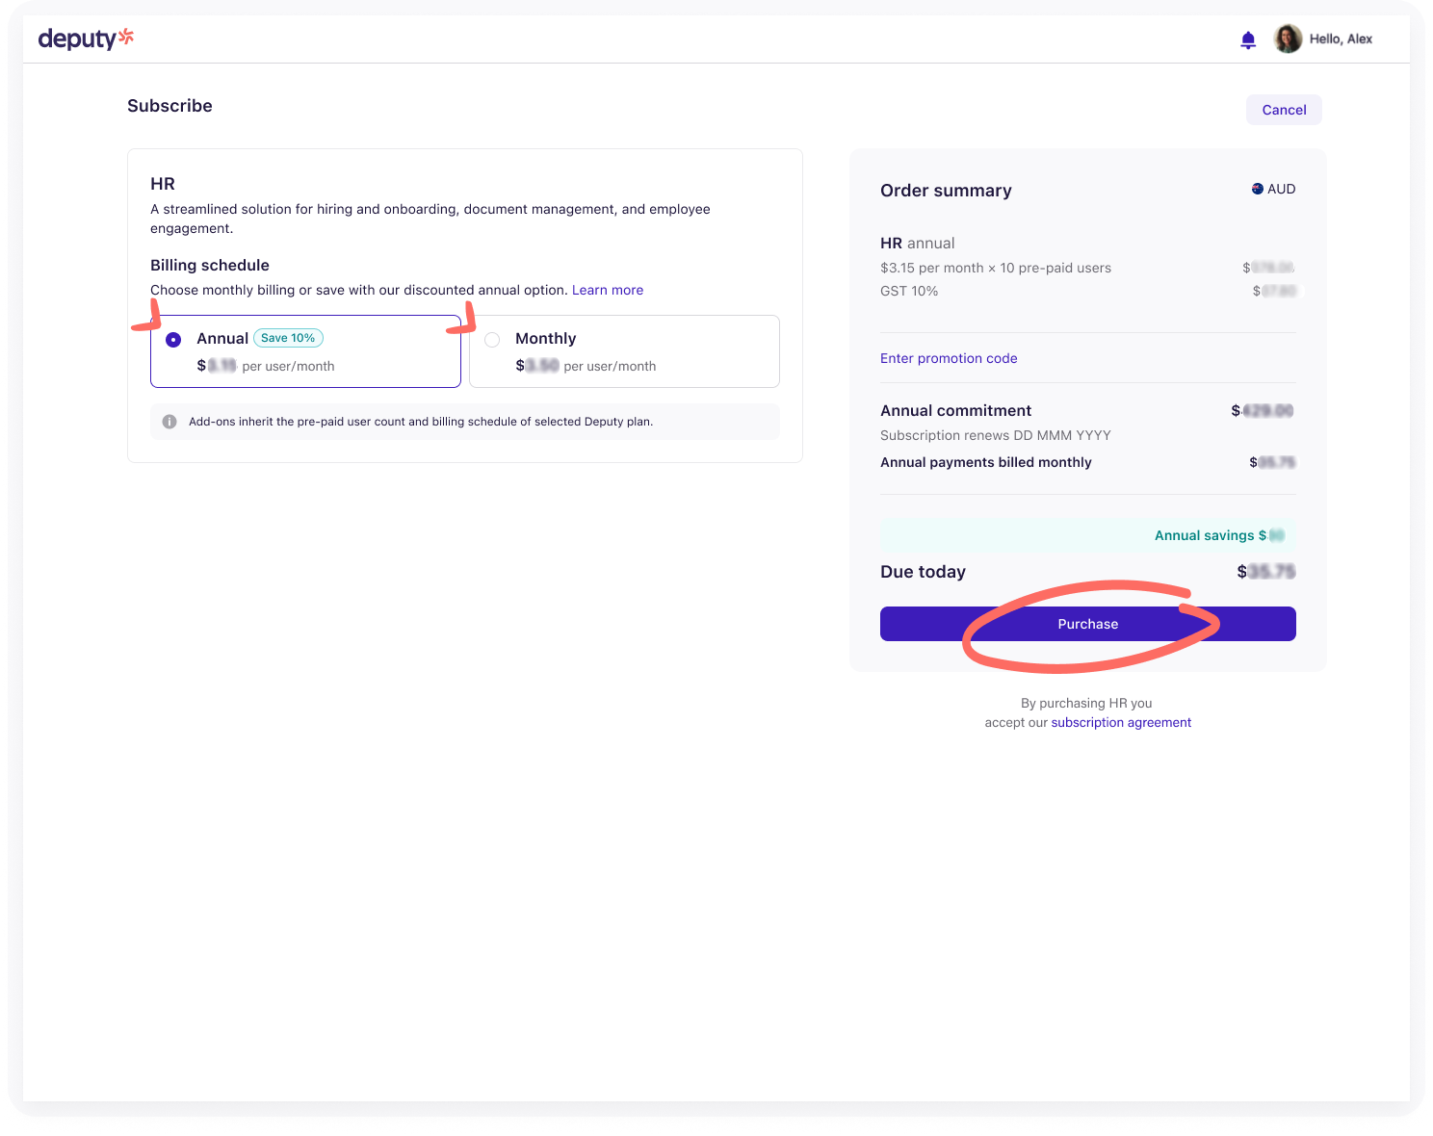
Task: Click the Order summary heading
Action: (x=946, y=191)
